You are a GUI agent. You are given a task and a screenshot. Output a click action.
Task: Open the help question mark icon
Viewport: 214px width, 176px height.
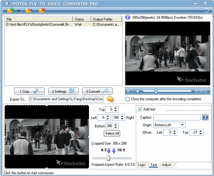[206, 10]
